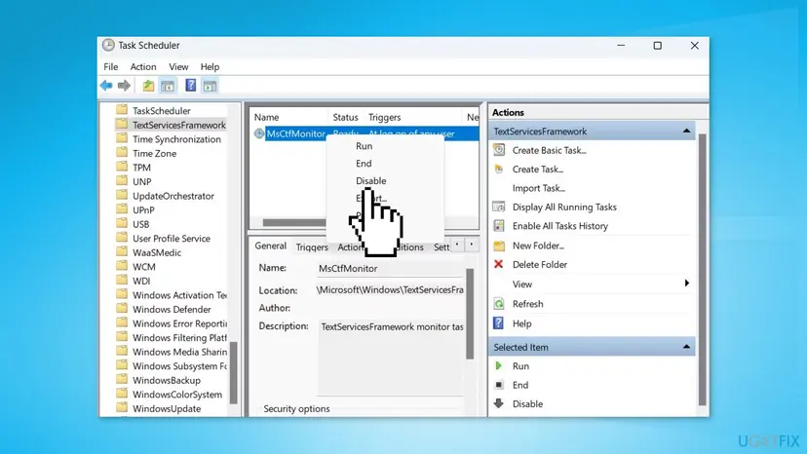807x454 pixels.
Task: Select the WindowsBackup folder
Action: (x=167, y=380)
